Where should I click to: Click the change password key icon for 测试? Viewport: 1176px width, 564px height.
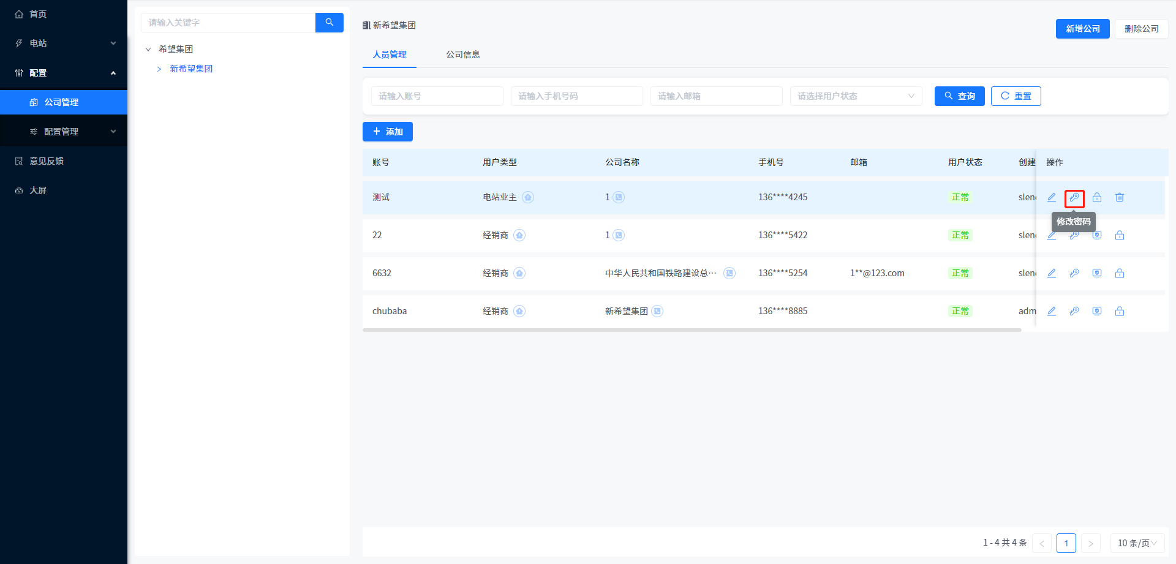coord(1074,198)
